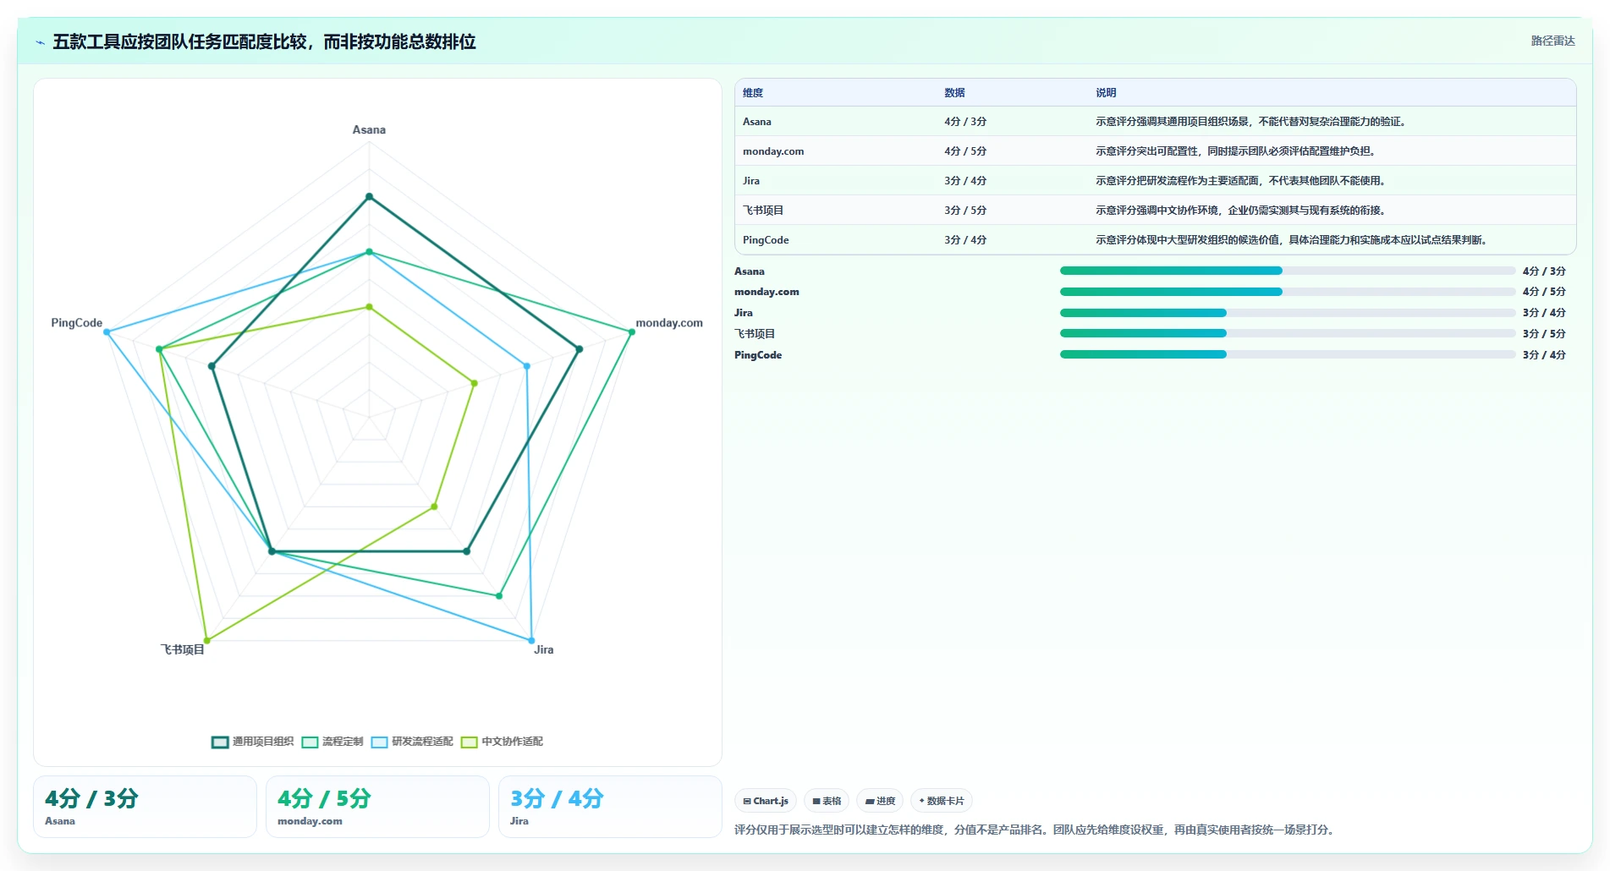Click the Jira progress bar
1610x871 pixels.
tap(1287, 313)
